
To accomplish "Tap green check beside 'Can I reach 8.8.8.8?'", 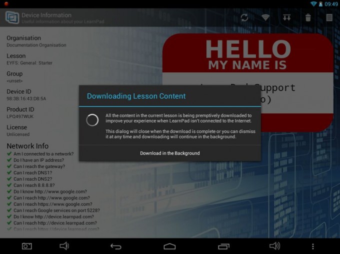I will click(x=9, y=185).
